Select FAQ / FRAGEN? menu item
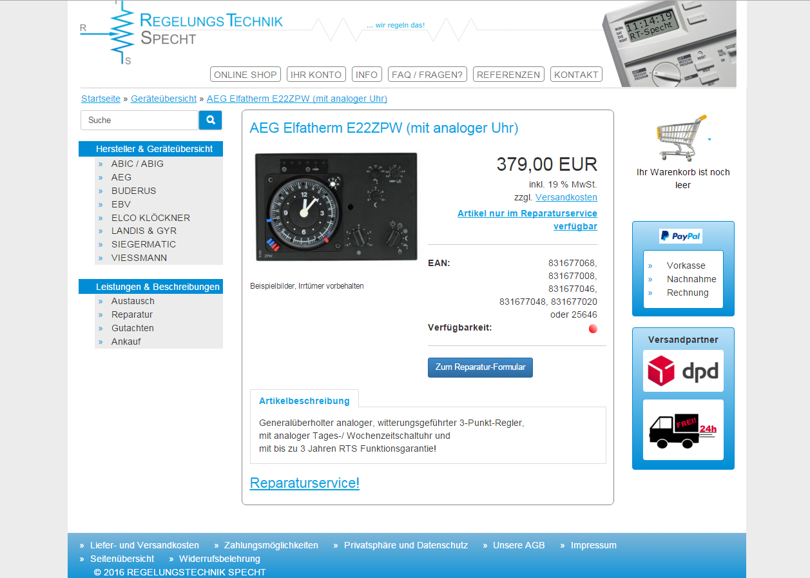 click(x=427, y=75)
